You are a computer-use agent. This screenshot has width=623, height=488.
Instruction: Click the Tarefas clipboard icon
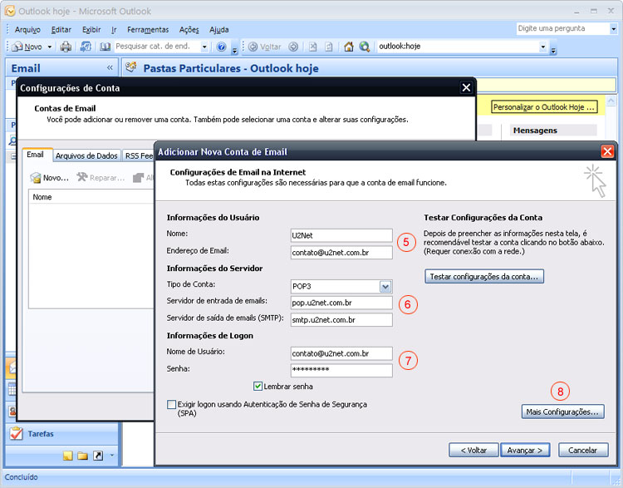click(x=15, y=433)
